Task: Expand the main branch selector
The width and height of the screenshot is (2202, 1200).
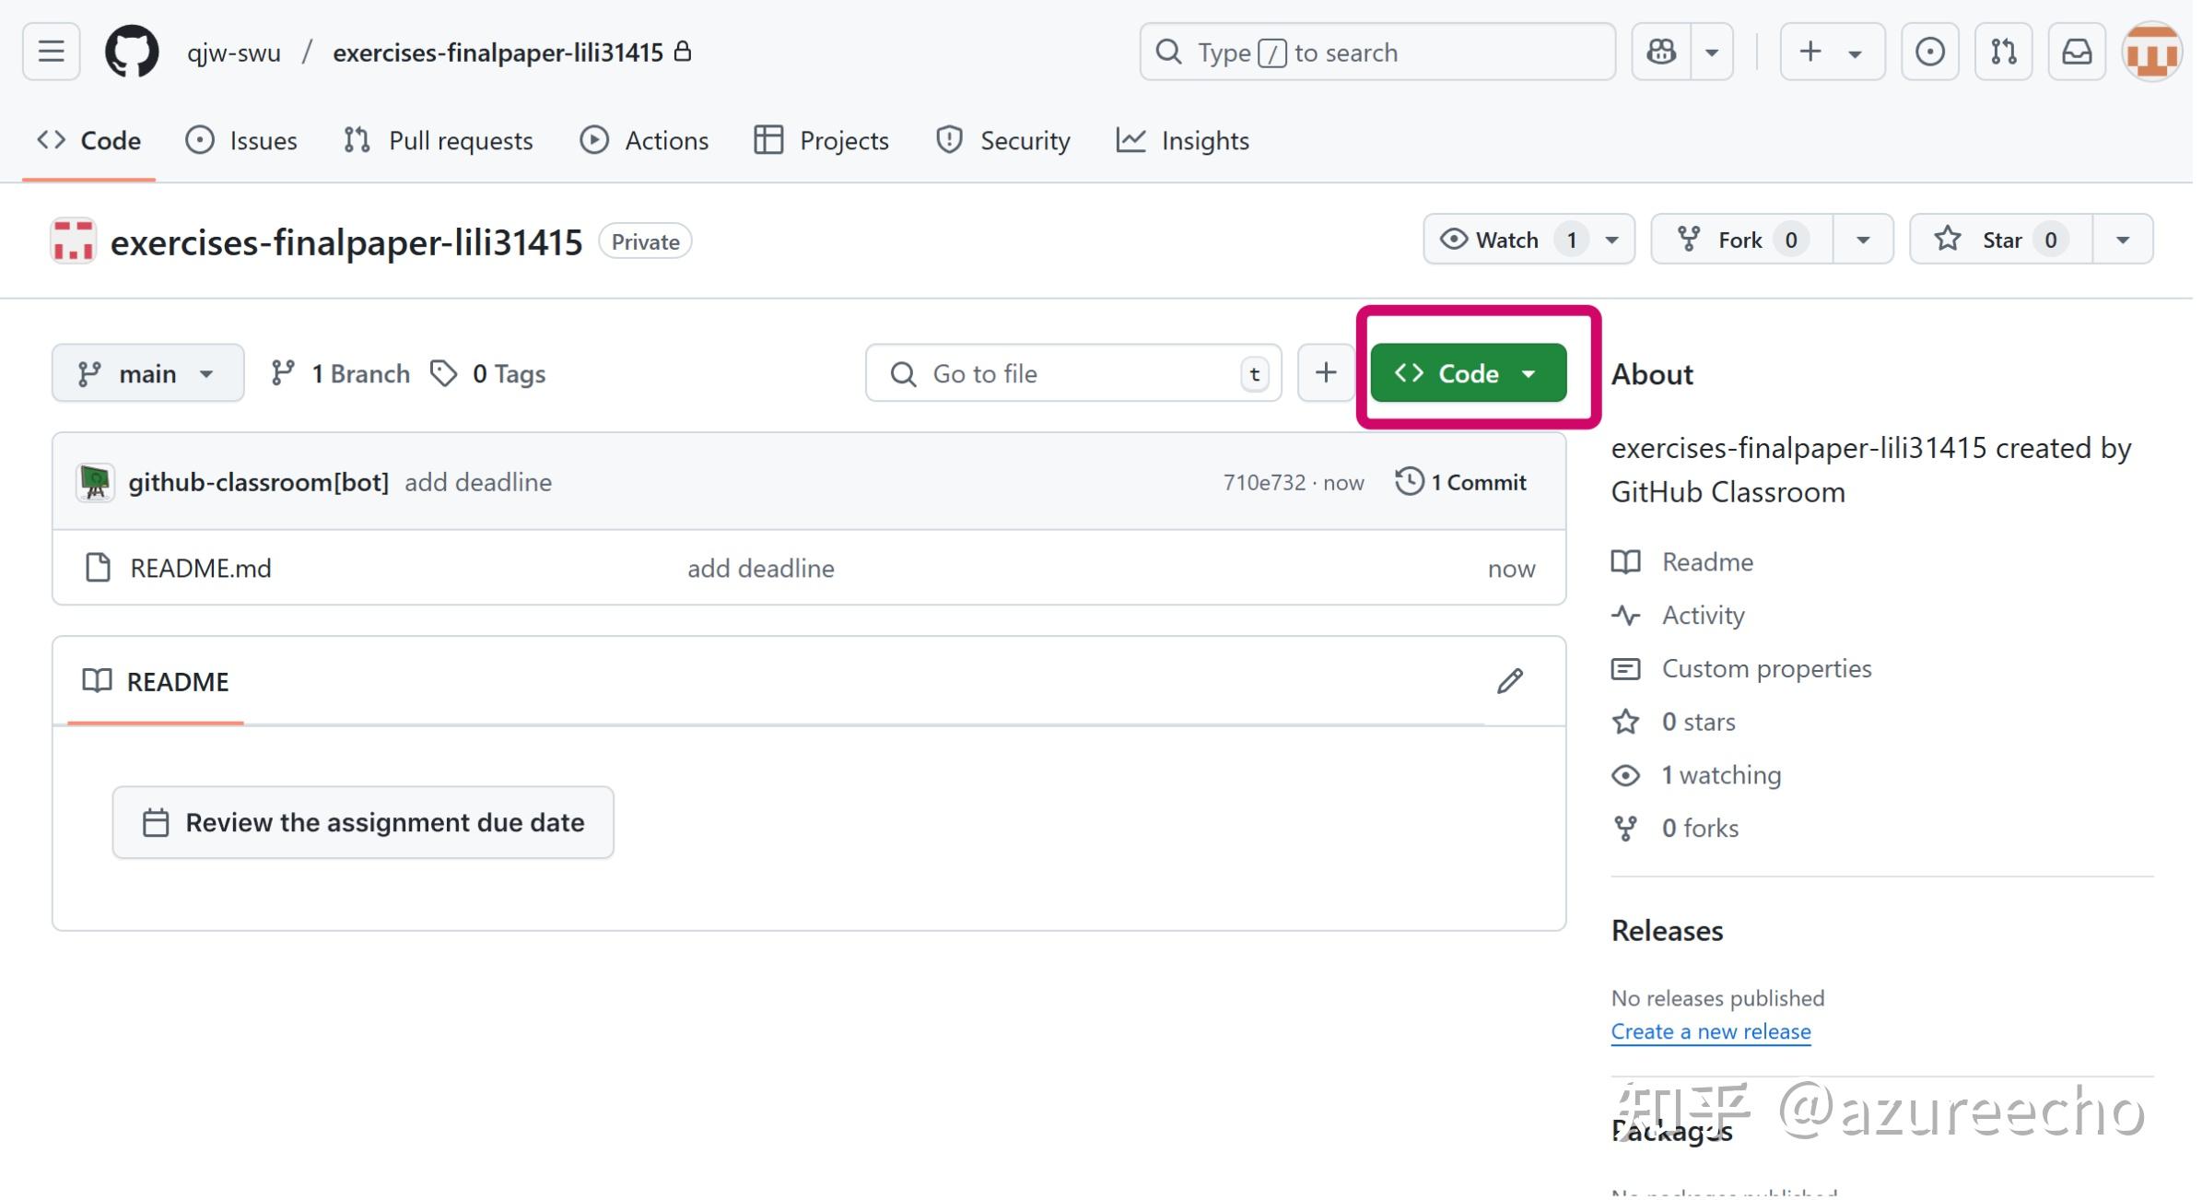Action: tap(147, 372)
